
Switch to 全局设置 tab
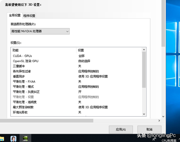tap(15, 15)
